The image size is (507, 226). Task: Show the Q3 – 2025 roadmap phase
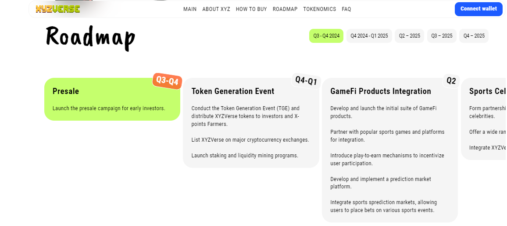[x=442, y=36]
